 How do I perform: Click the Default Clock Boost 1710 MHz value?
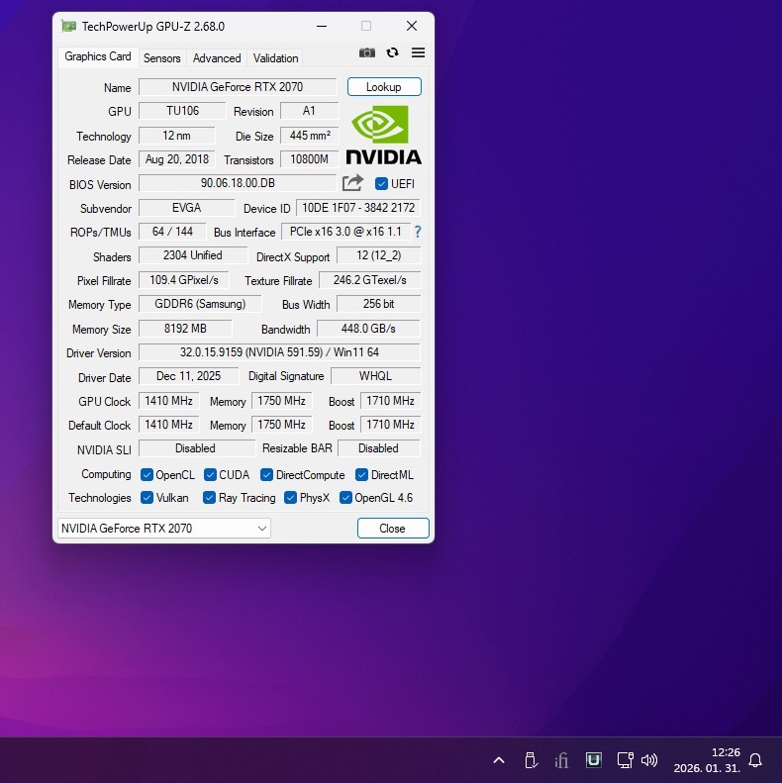pyautogui.click(x=390, y=425)
